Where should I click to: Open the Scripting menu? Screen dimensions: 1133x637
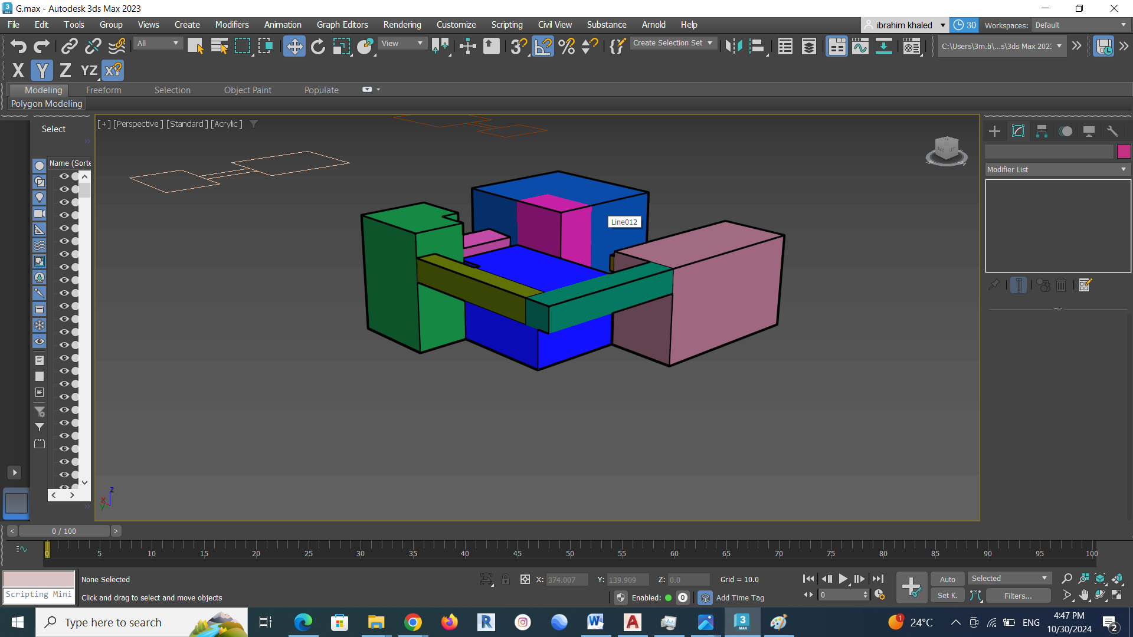[x=507, y=24]
